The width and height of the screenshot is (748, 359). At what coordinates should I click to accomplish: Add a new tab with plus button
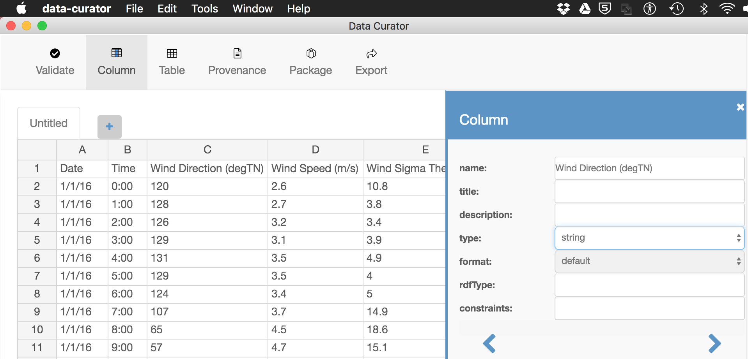click(x=110, y=127)
